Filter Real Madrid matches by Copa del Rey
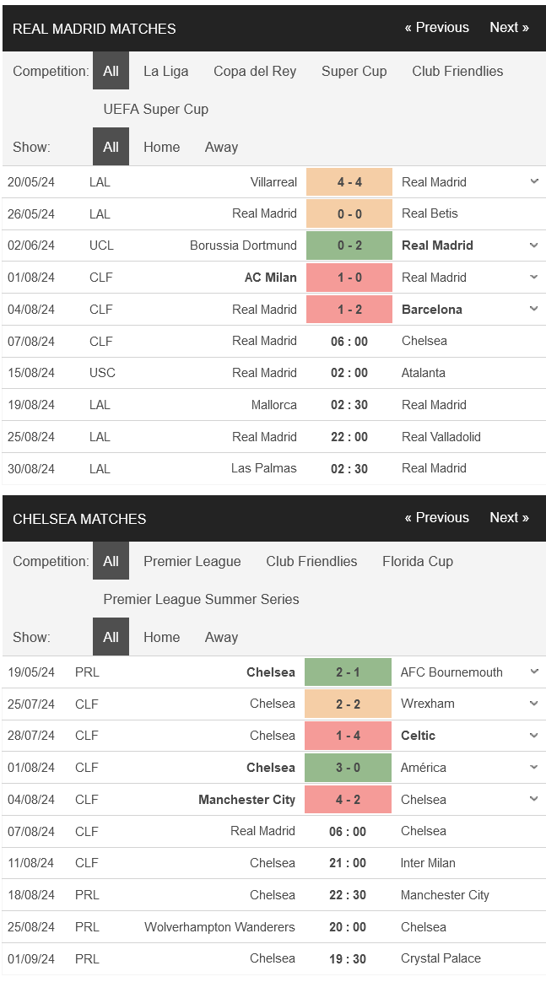 click(255, 72)
